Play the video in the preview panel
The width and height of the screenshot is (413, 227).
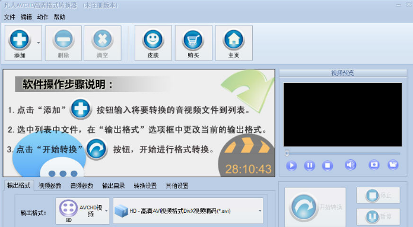(x=291, y=166)
